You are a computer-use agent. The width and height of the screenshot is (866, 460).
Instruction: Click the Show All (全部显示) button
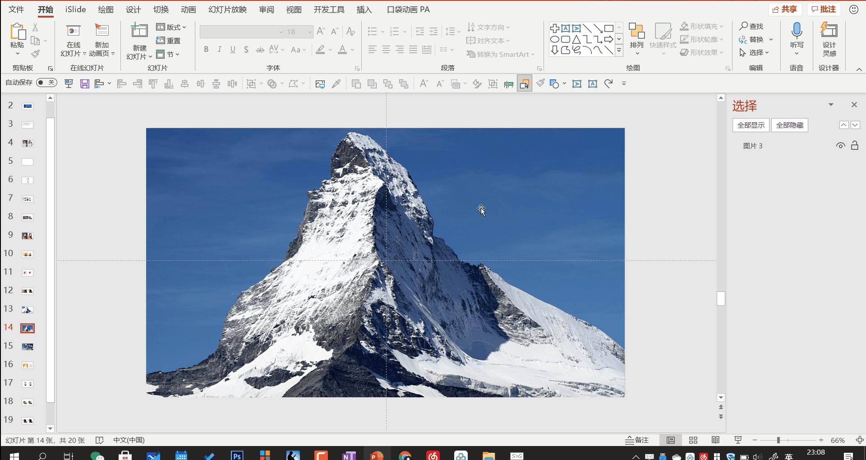point(751,125)
